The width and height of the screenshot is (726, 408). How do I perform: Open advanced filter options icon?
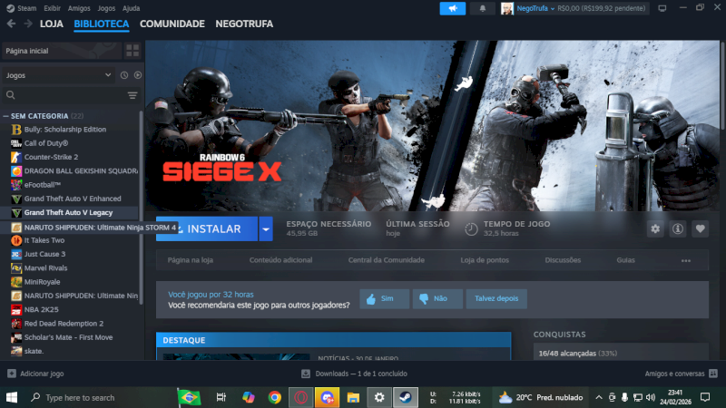(132, 95)
